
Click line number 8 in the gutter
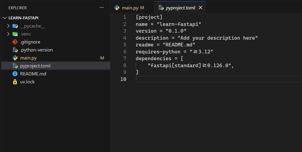coord(125,65)
